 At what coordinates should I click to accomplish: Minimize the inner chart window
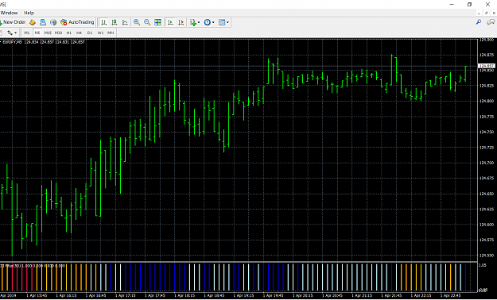tap(479, 13)
